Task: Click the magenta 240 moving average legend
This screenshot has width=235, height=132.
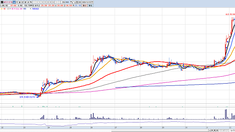Action: 21,9
